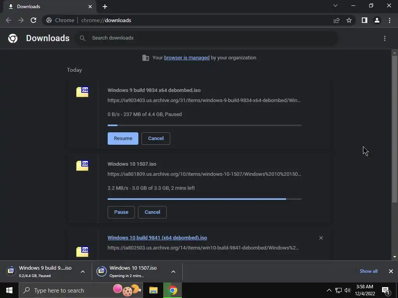Click the ISO file icon for Windows 10 1507

pyautogui.click(x=82, y=165)
